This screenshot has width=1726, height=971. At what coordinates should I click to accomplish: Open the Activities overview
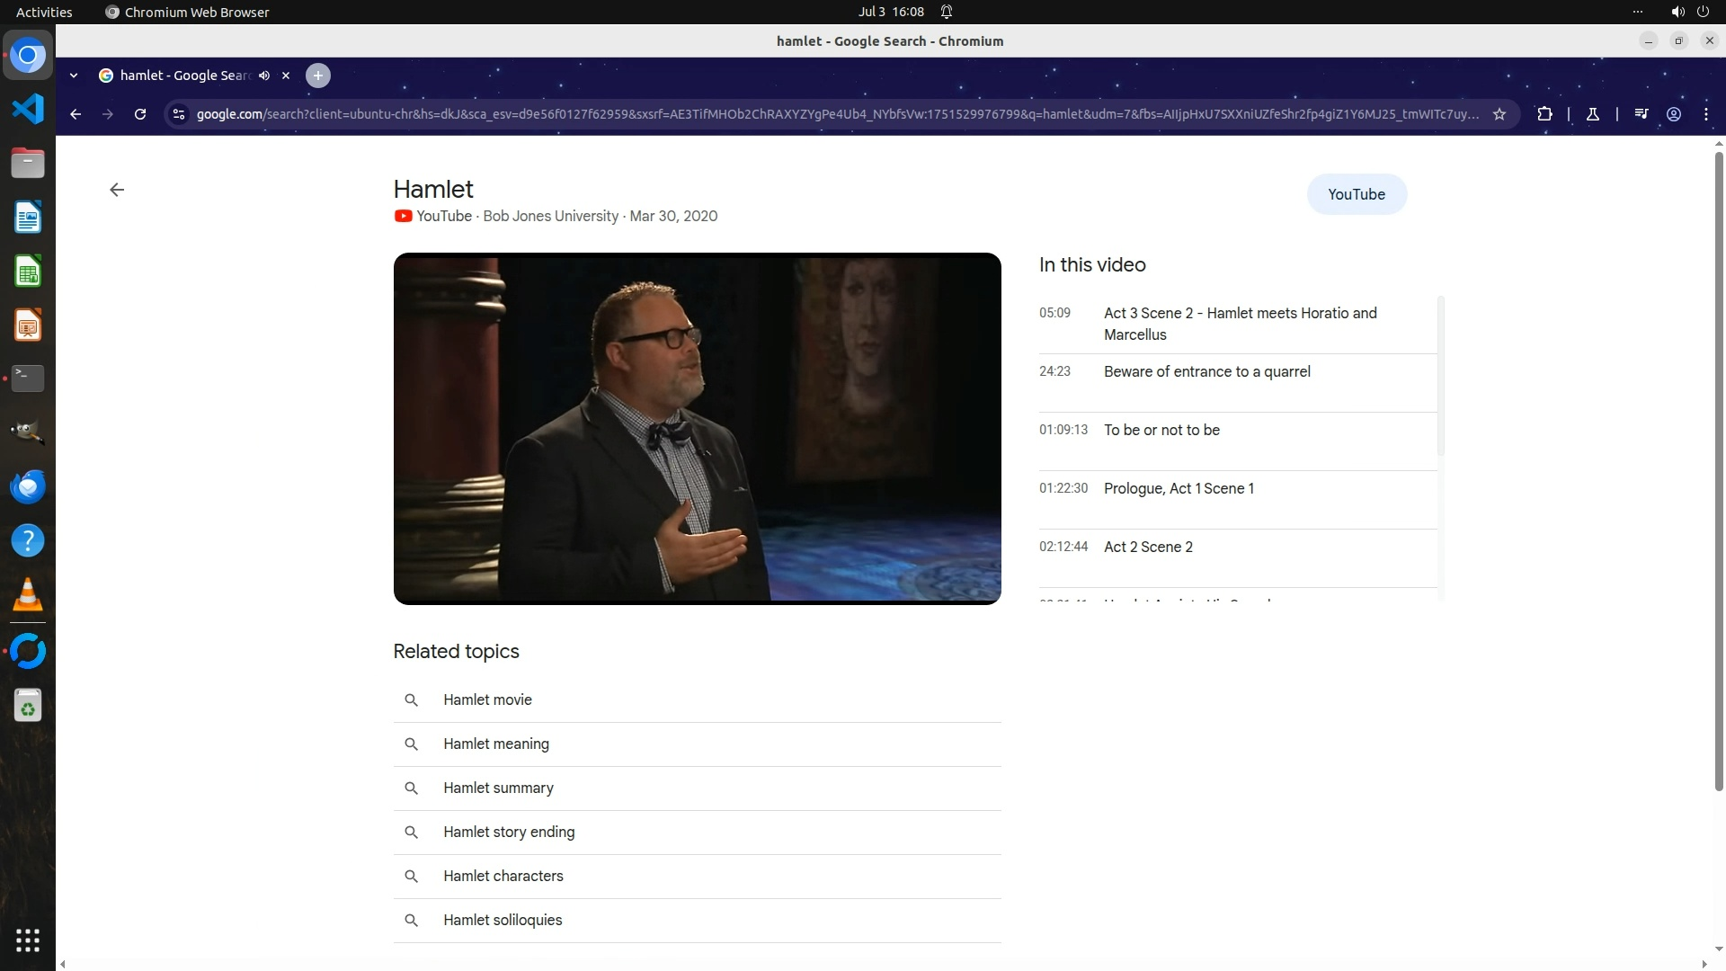point(44,12)
